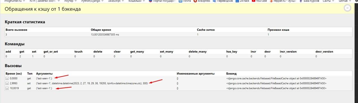The image size is (358, 103).
Task: Open the Переводчик bookmark
Action: pyautogui.click(x=223, y=1)
